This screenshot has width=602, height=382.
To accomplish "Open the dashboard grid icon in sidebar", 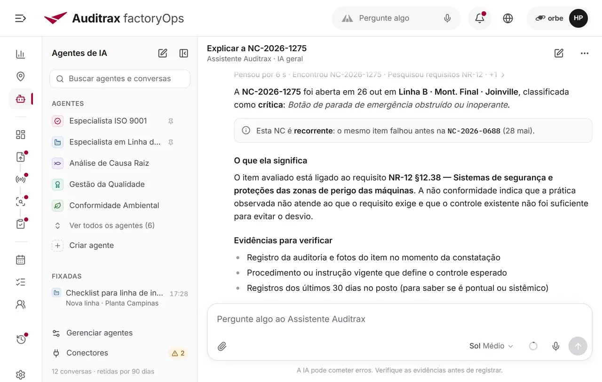I will pos(20,135).
